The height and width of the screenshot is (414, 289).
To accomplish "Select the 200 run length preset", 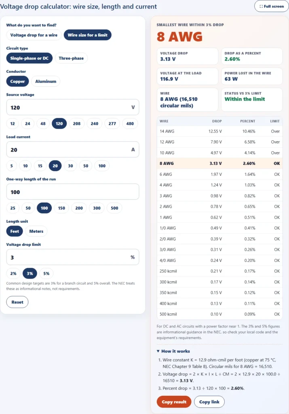I will pos(79,208).
